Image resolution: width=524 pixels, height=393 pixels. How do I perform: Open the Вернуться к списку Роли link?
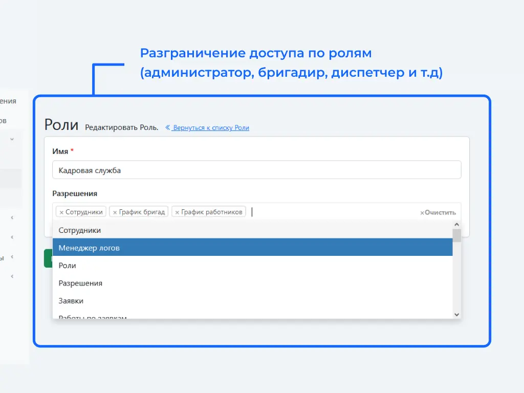coord(211,128)
